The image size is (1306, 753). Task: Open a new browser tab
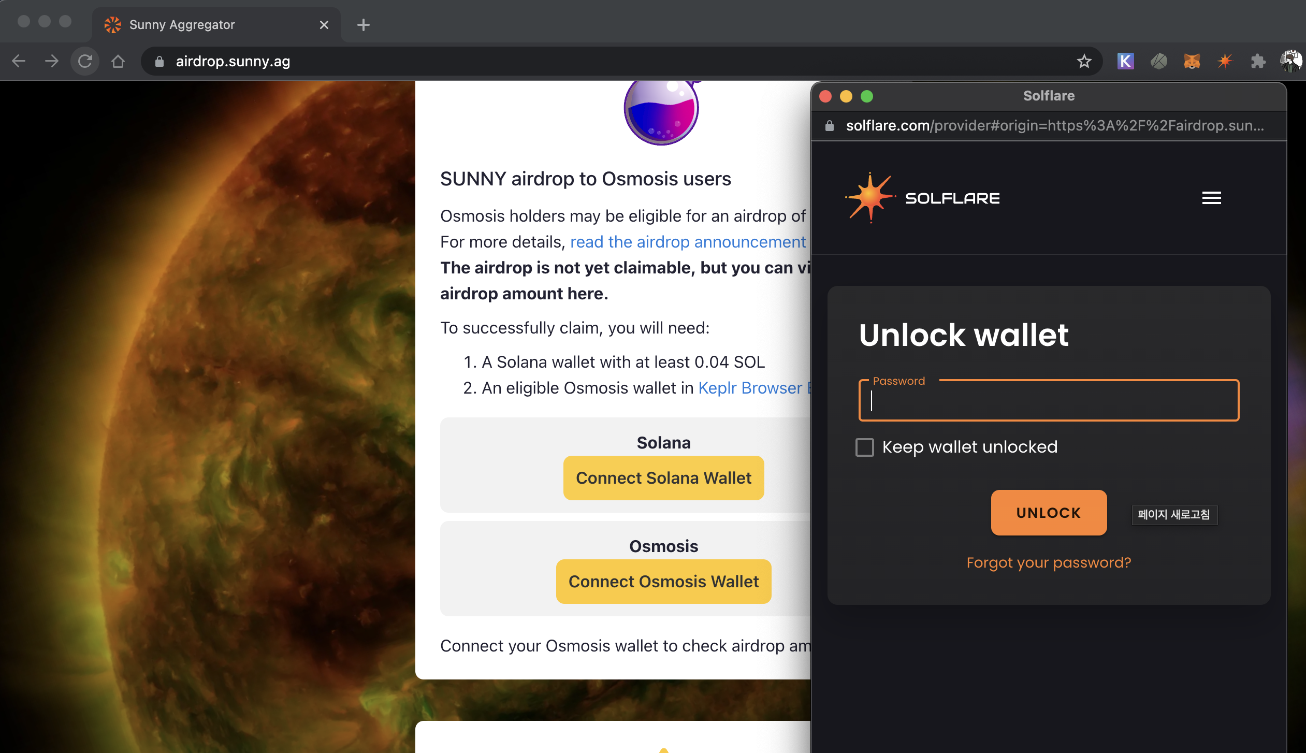tap(364, 25)
